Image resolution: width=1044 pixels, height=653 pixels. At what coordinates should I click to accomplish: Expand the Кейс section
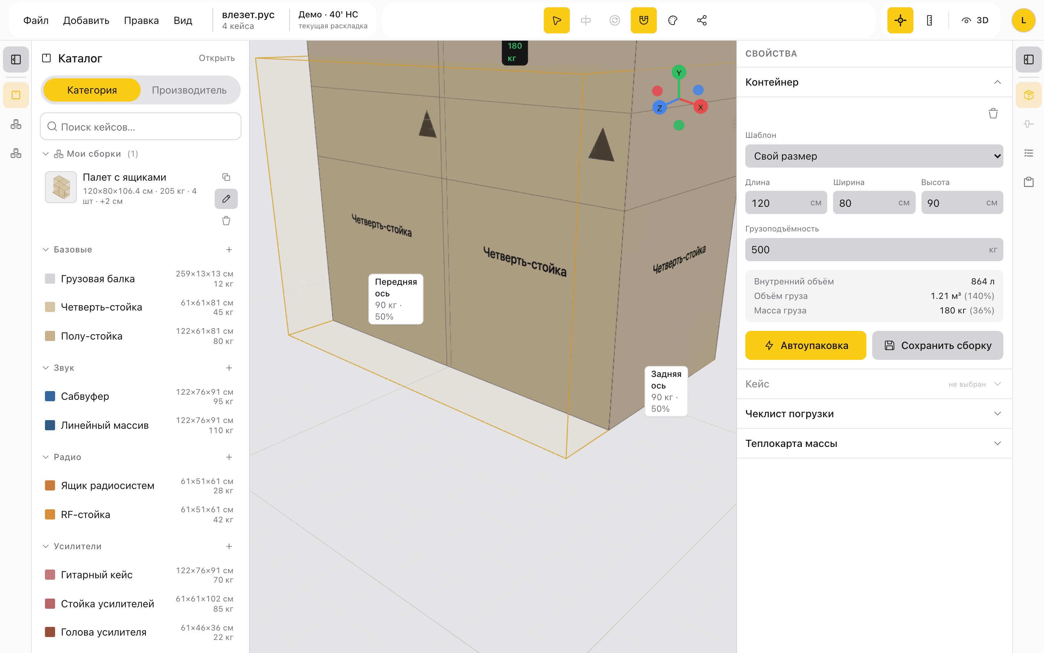pos(874,384)
